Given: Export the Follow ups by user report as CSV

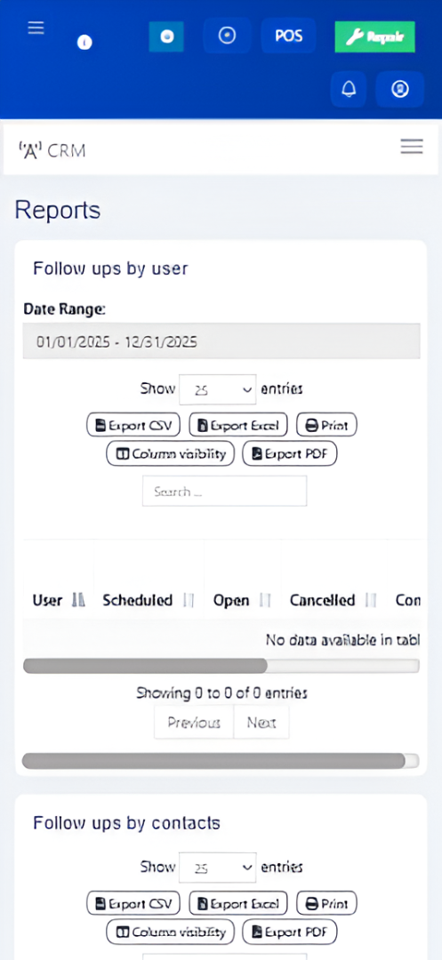Looking at the screenshot, I should pos(133,425).
